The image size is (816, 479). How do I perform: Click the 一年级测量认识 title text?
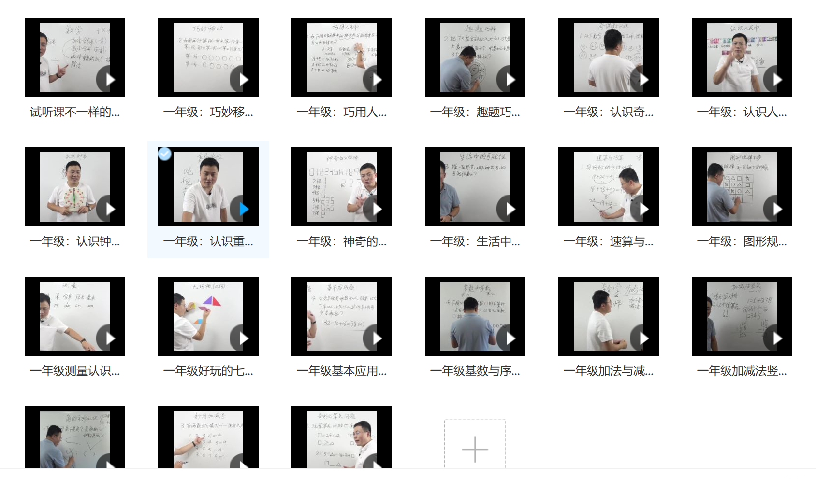coord(75,371)
